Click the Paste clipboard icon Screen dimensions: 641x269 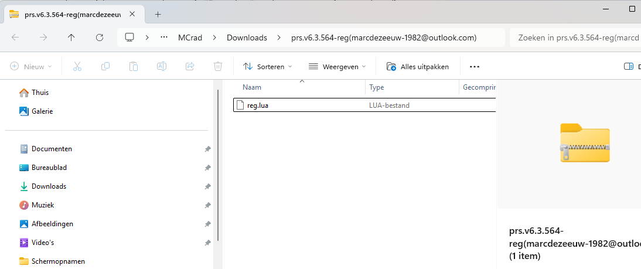134,67
